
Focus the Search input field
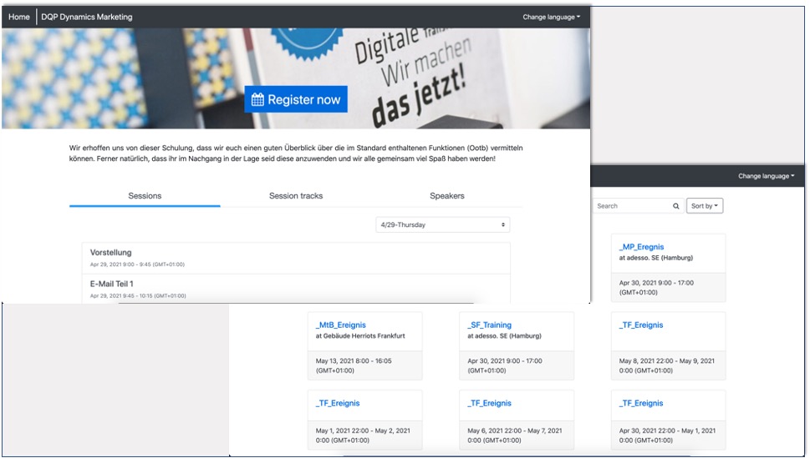pyautogui.click(x=631, y=206)
